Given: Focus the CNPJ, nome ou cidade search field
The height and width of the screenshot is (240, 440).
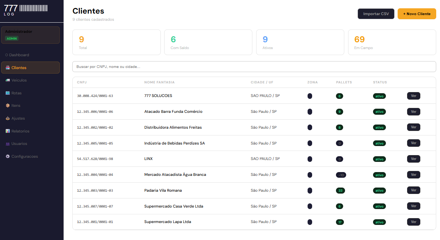Looking at the screenshot, I should [254, 67].
